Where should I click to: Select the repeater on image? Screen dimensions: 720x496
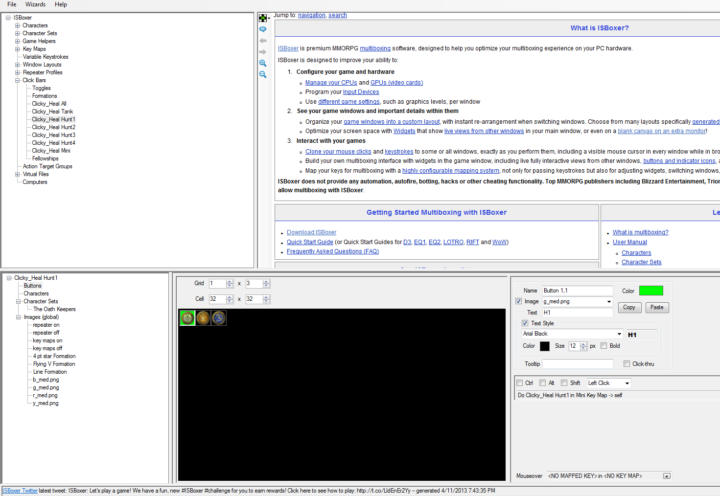[46, 325]
